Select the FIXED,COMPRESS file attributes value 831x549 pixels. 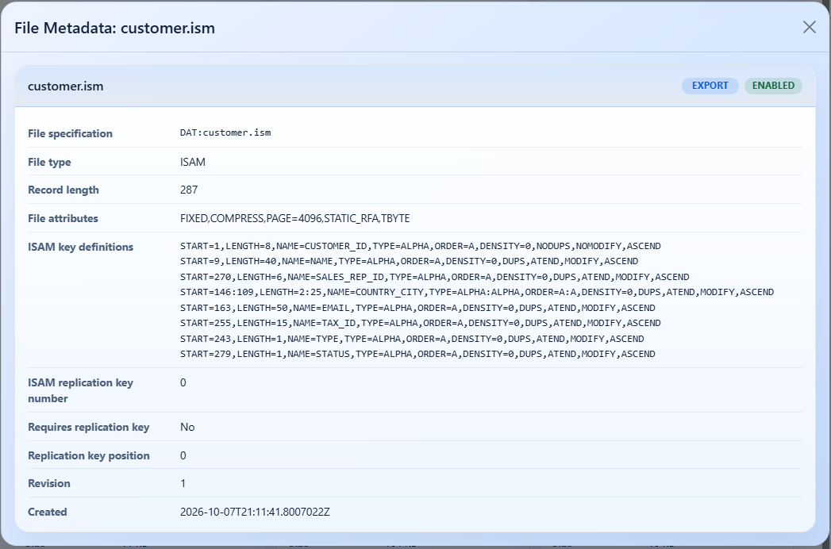coord(294,218)
